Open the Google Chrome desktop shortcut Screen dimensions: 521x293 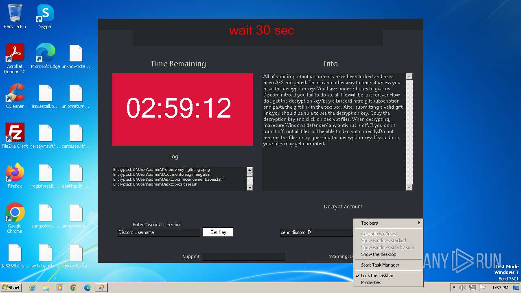[15, 218]
